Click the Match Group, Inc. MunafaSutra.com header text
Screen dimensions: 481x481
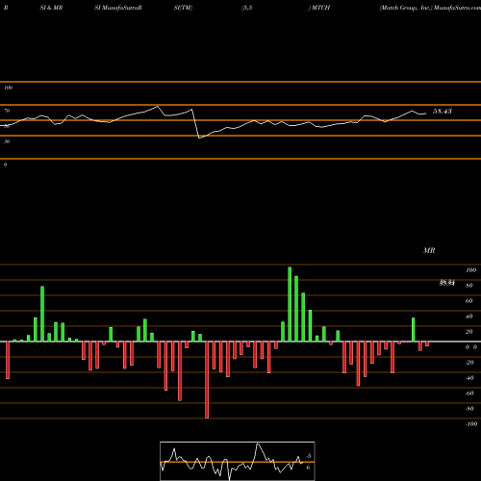(x=430, y=8)
